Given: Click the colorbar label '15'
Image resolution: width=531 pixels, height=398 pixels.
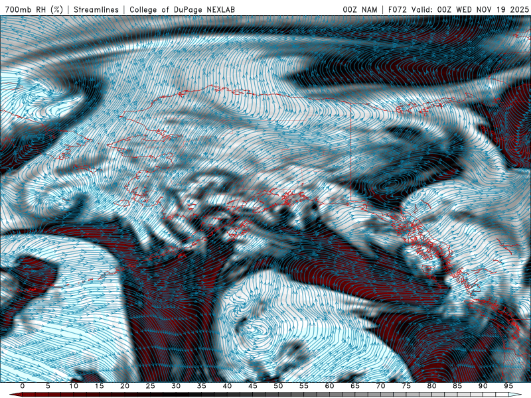Looking at the screenshot, I should (x=99, y=386).
